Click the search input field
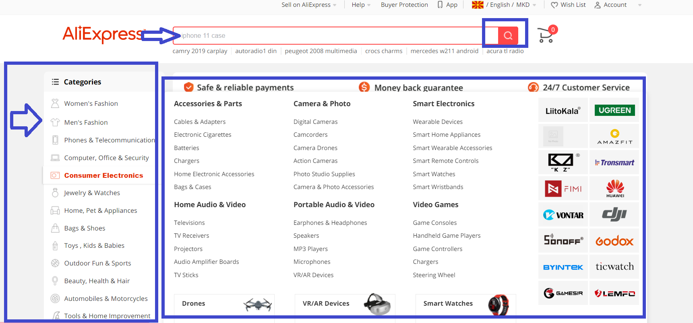Viewport: 693px width, 323px height. pyautogui.click(x=335, y=35)
